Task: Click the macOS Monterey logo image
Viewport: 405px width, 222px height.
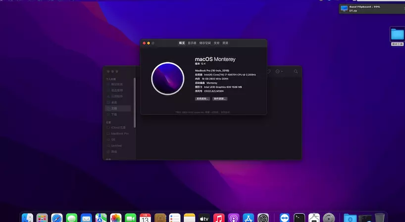Action: (168, 79)
